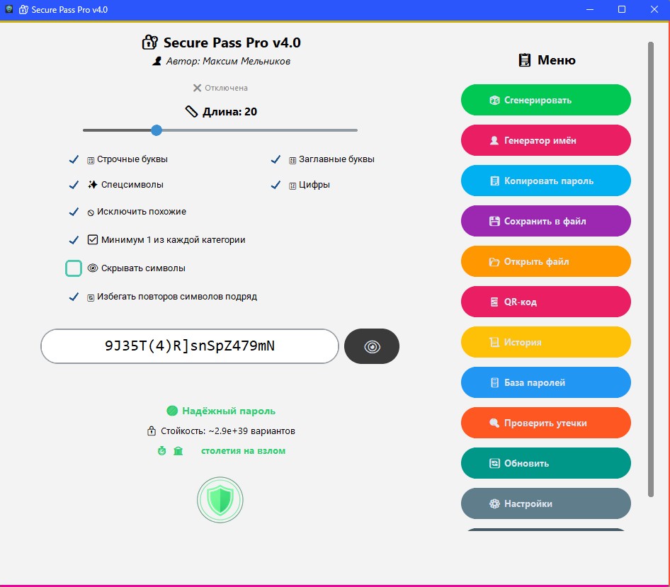Click the Длина: 20 label
The width and height of the screenshot is (670, 587).
(x=229, y=111)
